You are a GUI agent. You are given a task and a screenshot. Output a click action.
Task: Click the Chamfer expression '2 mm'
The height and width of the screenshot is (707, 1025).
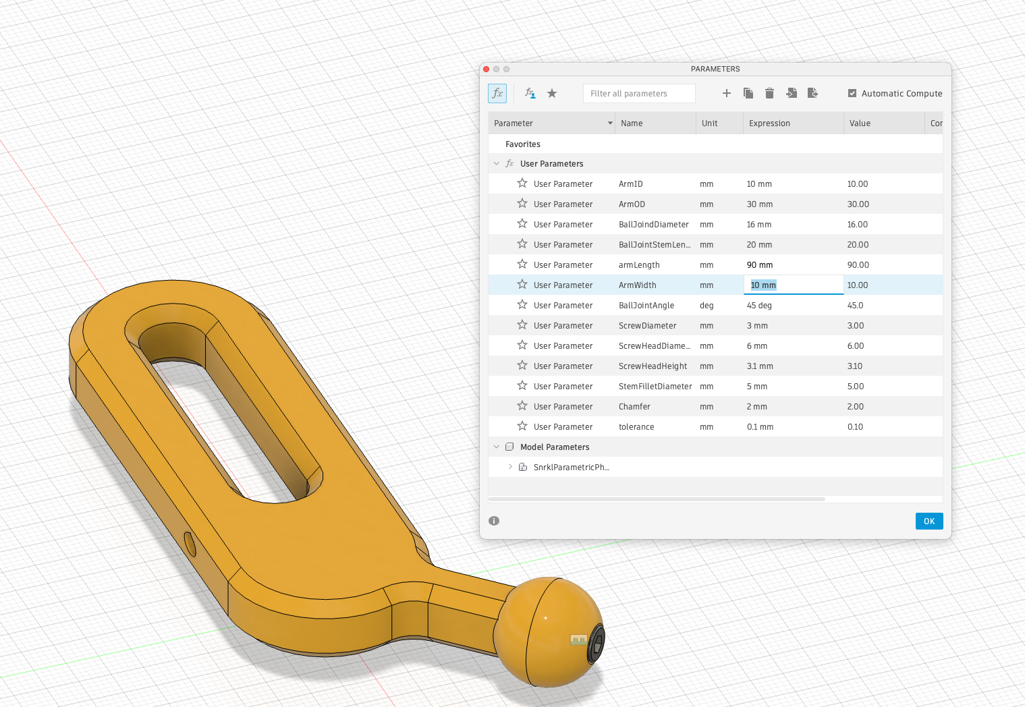pos(757,407)
